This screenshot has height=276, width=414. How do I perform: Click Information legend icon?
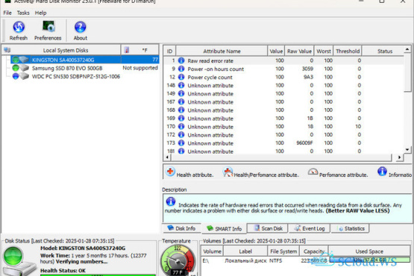(x=382, y=172)
